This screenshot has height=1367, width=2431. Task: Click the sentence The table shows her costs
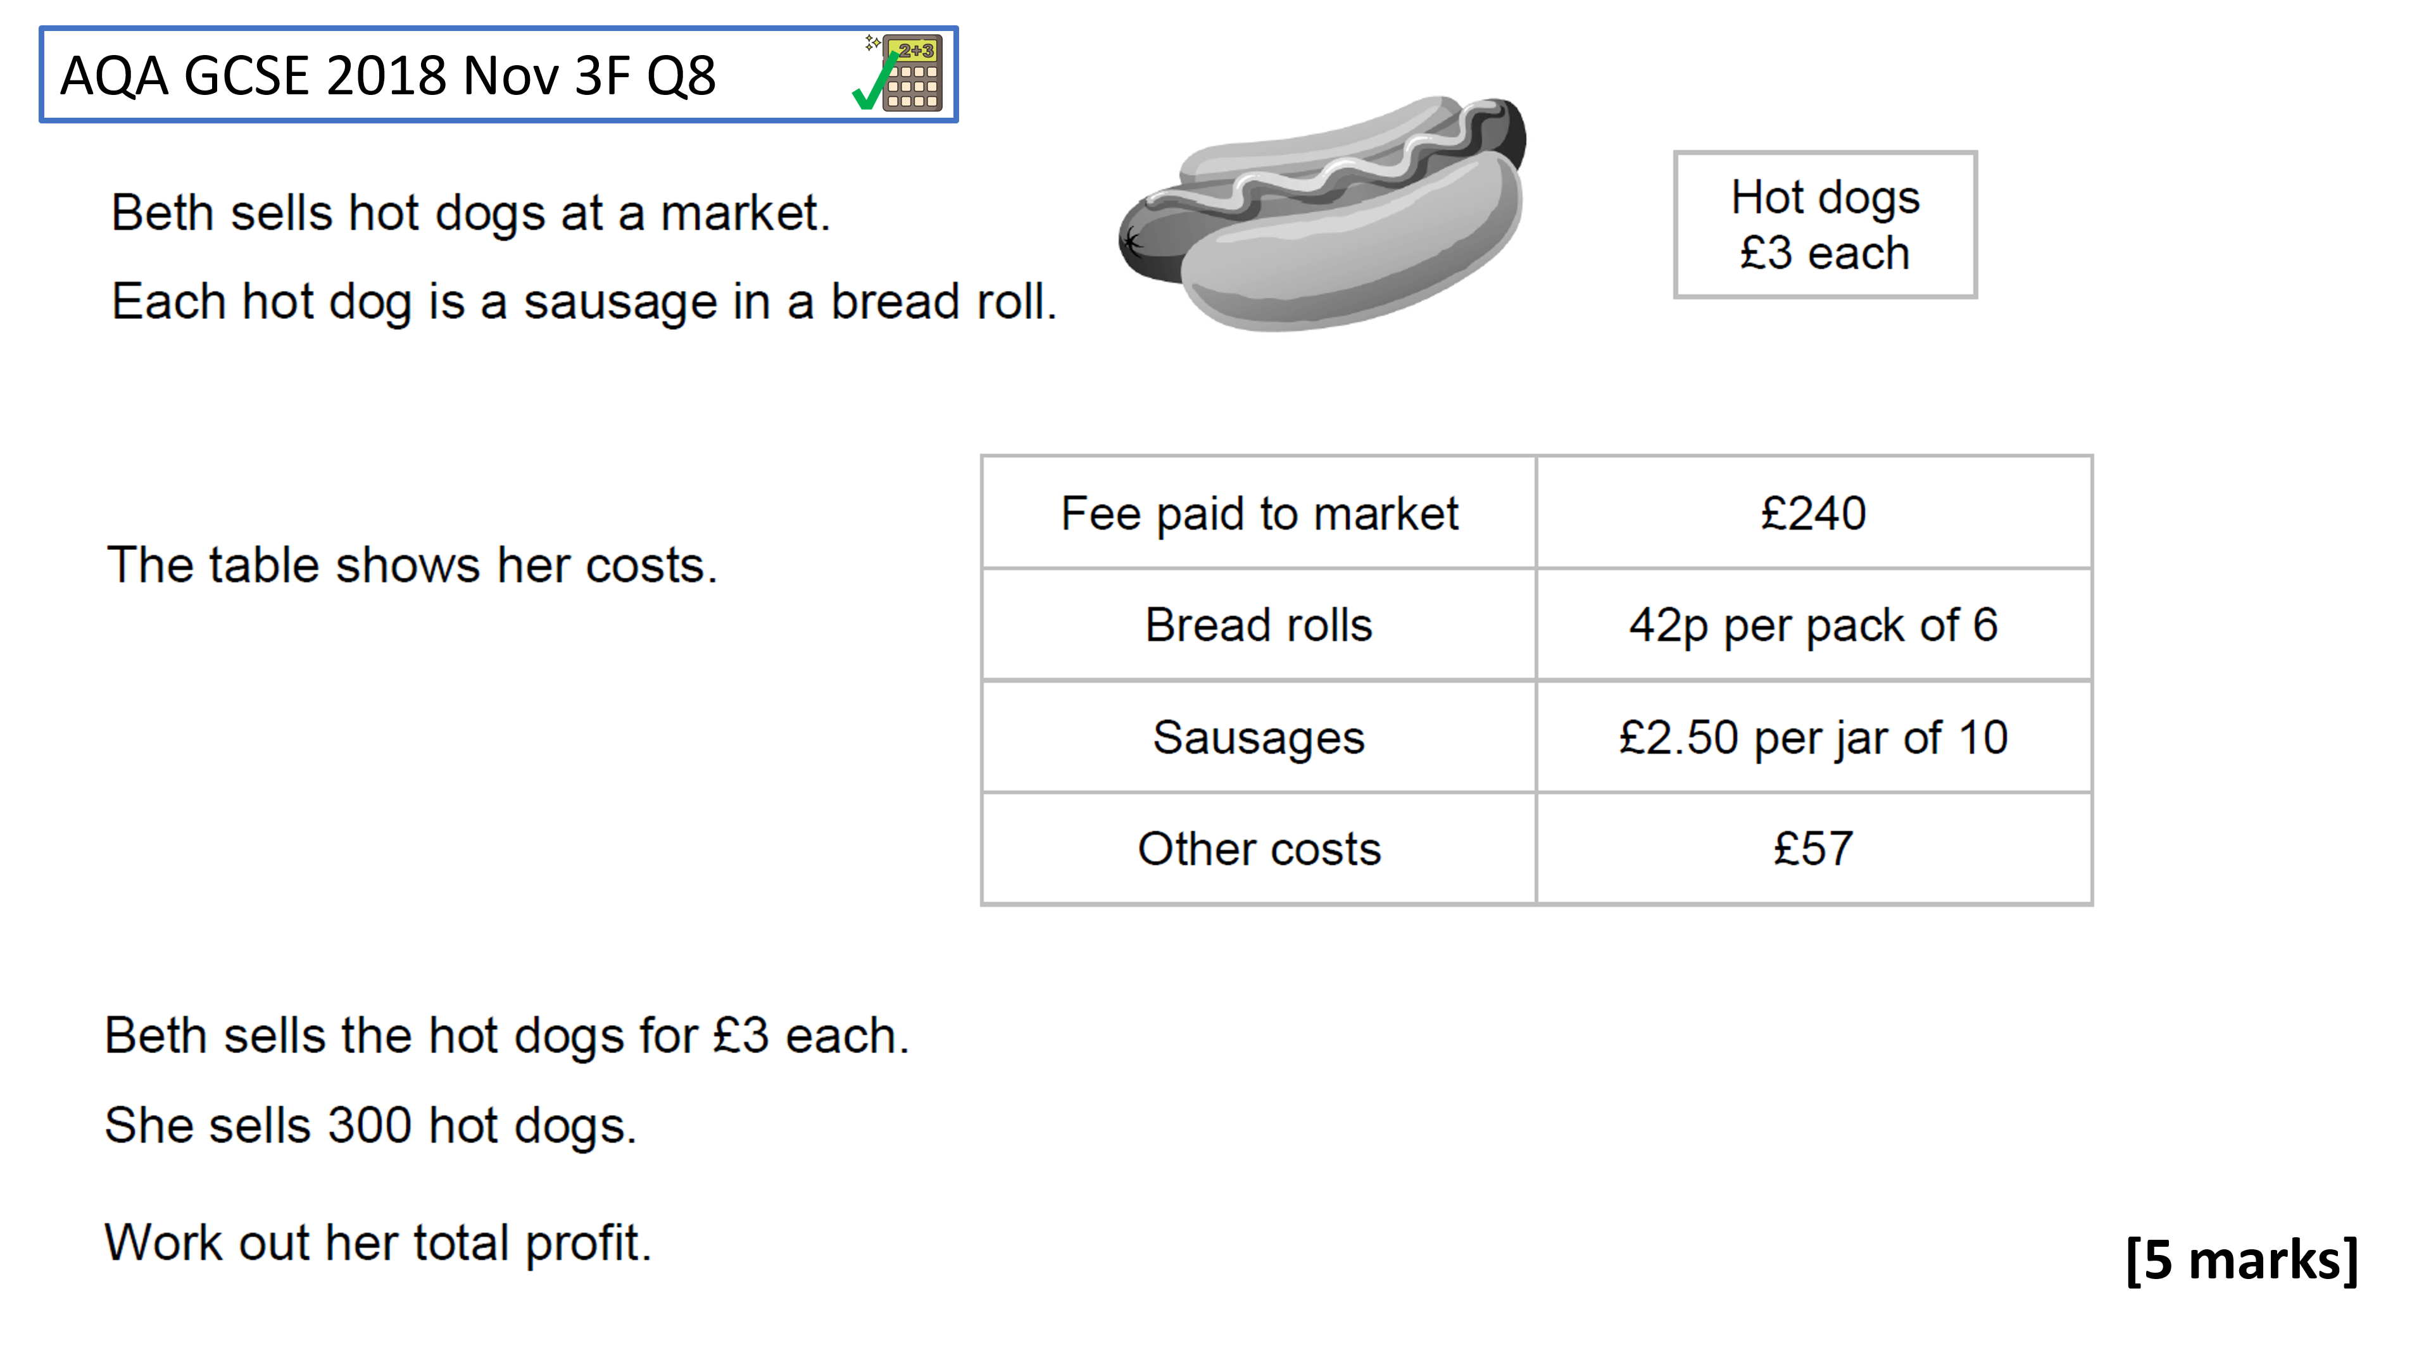[x=412, y=565]
